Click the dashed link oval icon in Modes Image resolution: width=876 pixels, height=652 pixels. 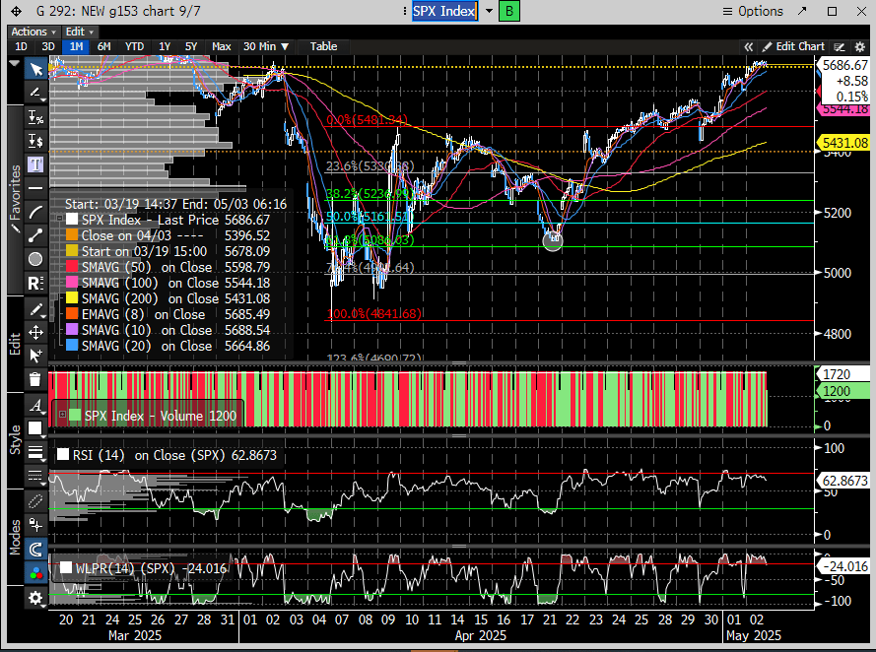(x=35, y=501)
